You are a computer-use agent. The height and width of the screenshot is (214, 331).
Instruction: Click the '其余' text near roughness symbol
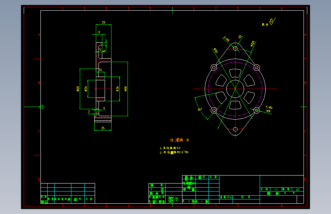coord(265,25)
